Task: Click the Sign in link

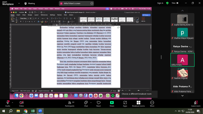Action: tap(160, 3)
